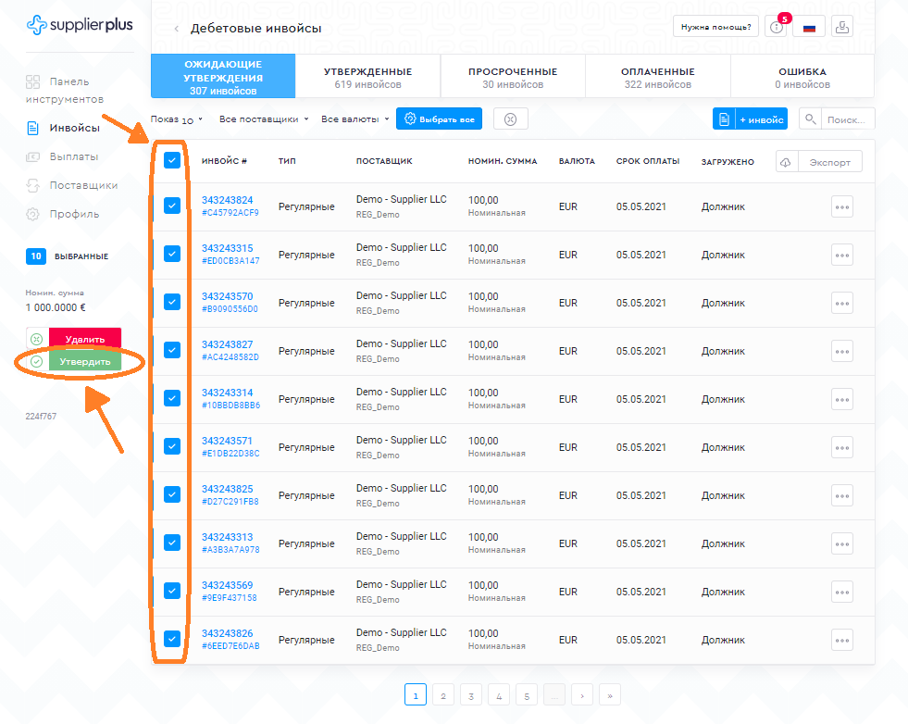Screen dimensions: 908x724
Task: Expand the Все валюты currency dropdown
Action: click(354, 119)
